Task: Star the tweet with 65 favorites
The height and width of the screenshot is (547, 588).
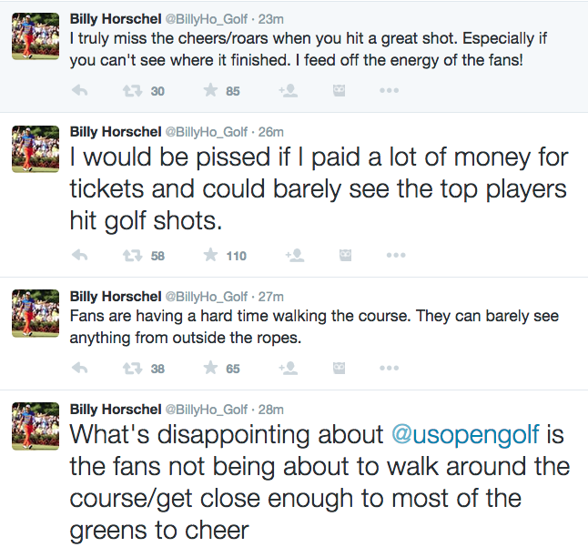Action: point(210,369)
